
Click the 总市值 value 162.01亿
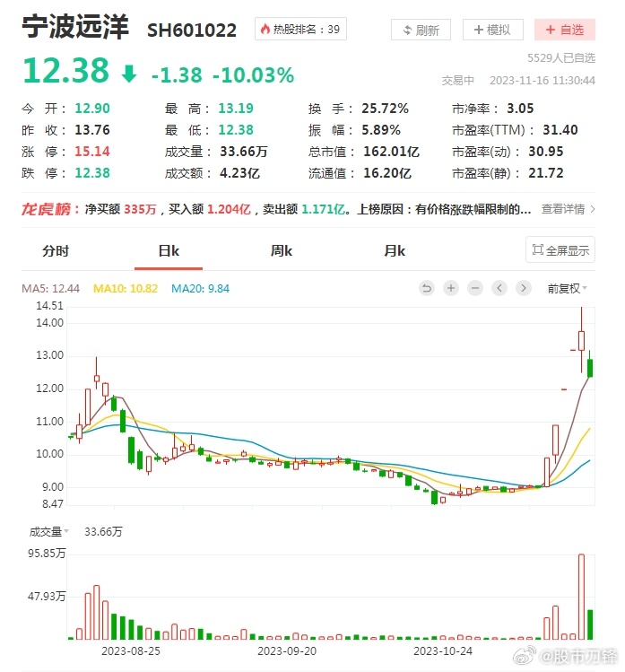click(x=391, y=152)
